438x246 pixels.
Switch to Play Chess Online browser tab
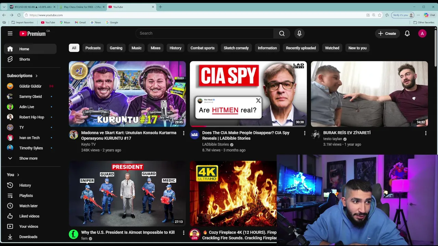coord(82,7)
